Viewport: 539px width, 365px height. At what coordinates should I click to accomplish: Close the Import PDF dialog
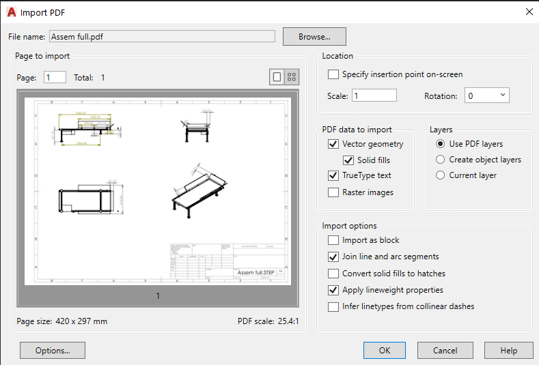[529, 12]
